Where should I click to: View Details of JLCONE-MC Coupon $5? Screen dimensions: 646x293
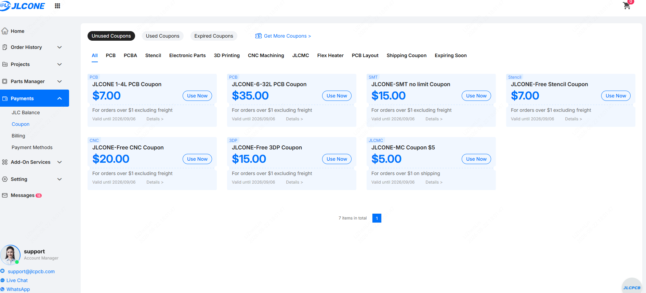434,182
